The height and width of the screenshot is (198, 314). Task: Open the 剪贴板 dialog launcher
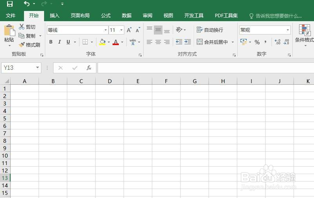[x=42, y=55]
